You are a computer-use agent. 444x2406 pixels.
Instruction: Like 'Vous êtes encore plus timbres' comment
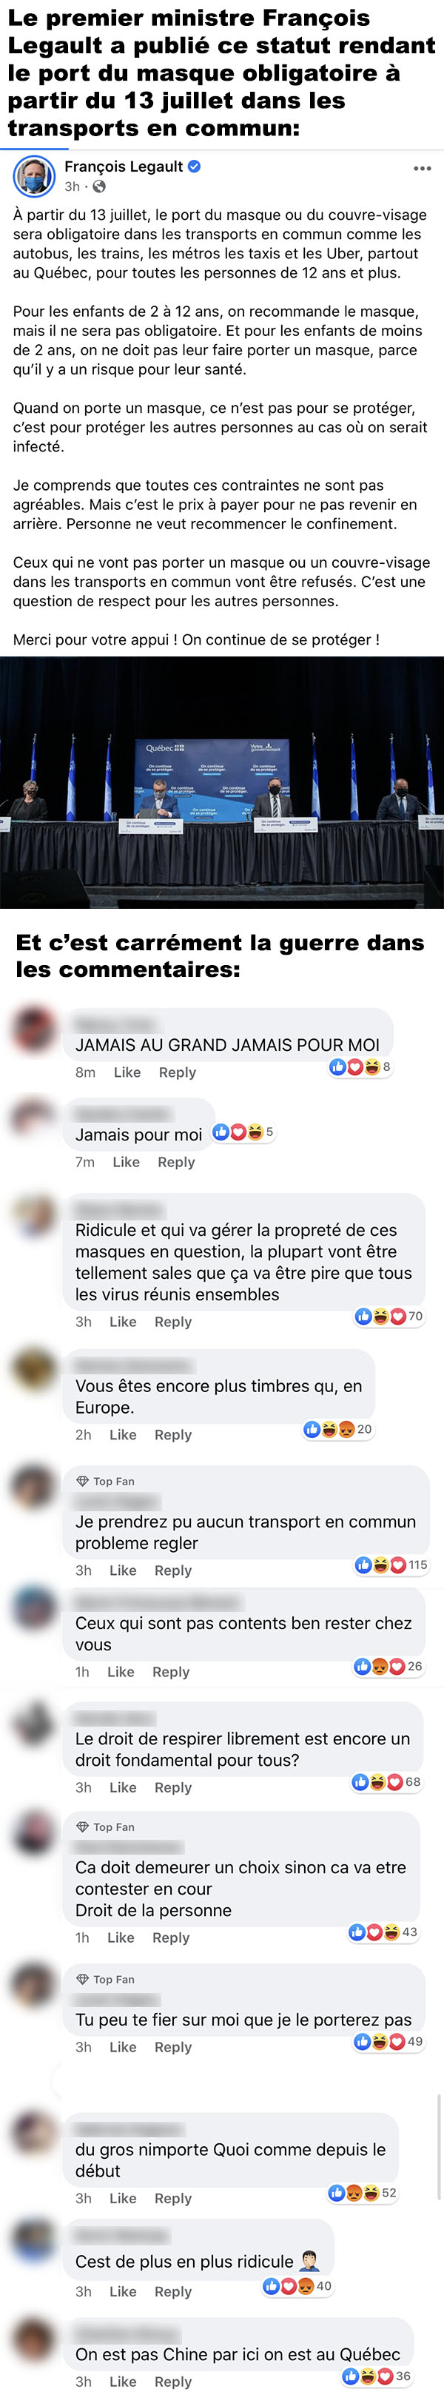coord(124,1434)
